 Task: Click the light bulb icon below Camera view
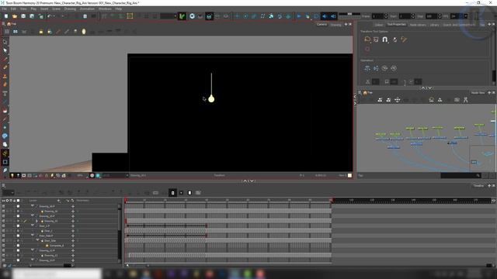pyautogui.click(x=12, y=175)
